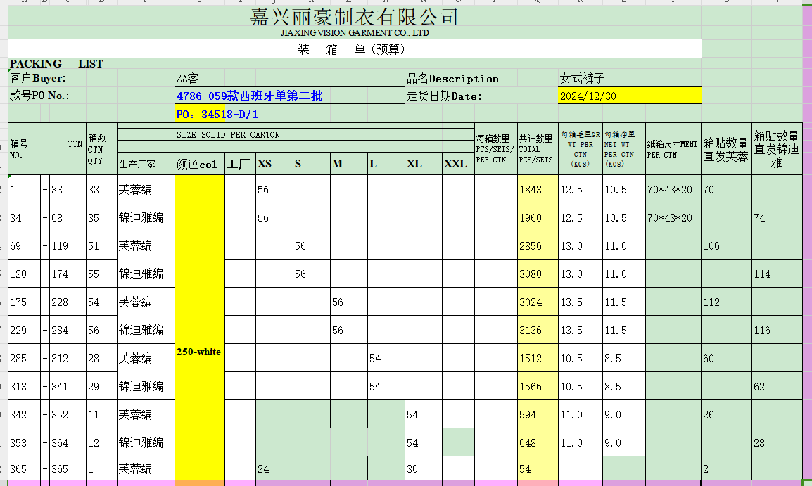
Task: Click the 客户Buyer: label cell
Action: [x=38, y=79]
